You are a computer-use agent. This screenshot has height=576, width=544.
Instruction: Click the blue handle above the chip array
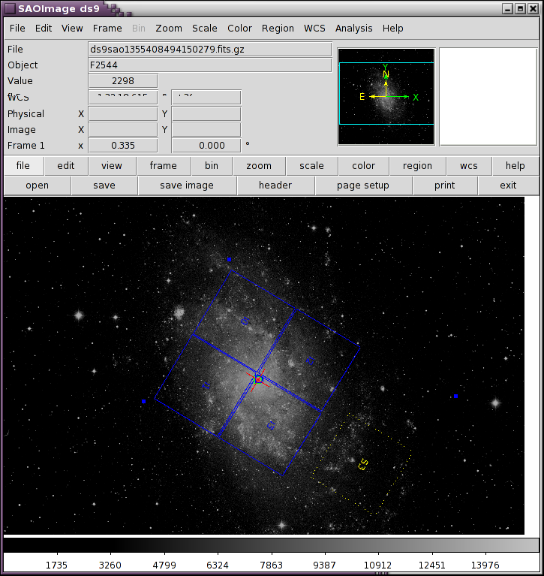pos(229,259)
